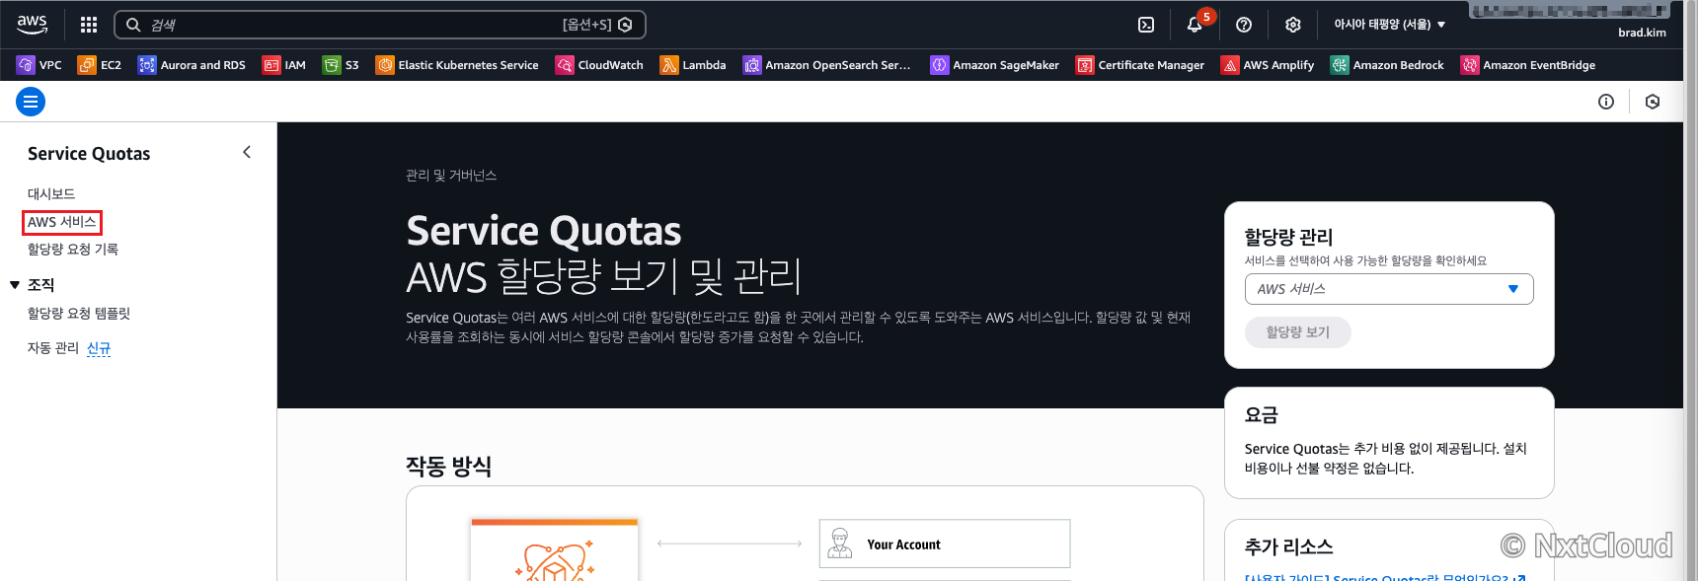This screenshot has width=1698, height=581.
Task: Open 할당량 요청 기록 page
Action: [73, 250]
